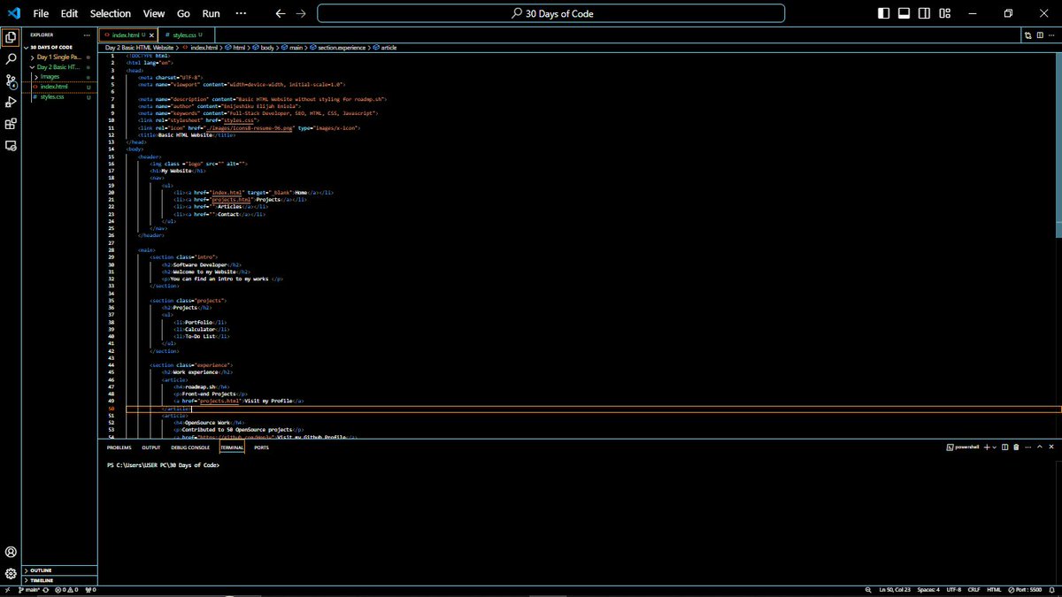Change indentation via Spaces: 4

pyautogui.click(x=928, y=590)
